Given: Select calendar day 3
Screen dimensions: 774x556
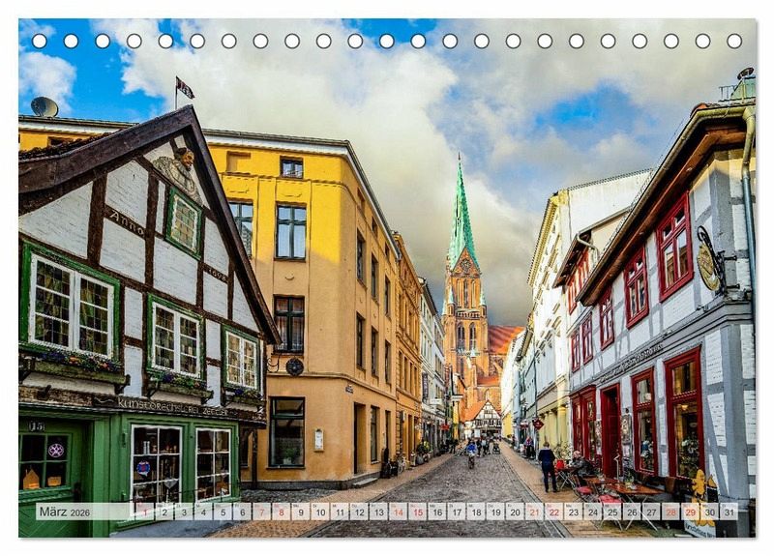Looking at the screenshot, I should pyautogui.click(x=184, y=512).
